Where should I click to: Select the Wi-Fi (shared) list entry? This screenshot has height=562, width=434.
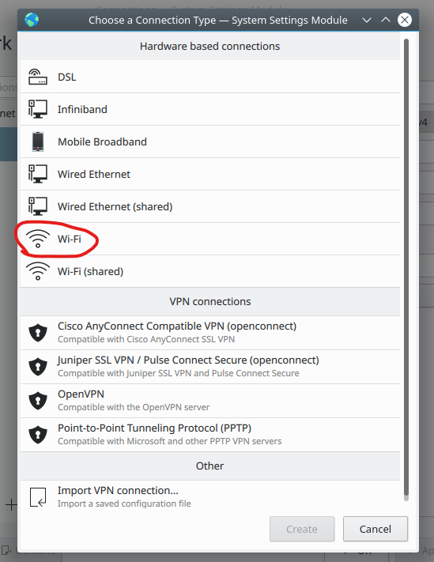coord(210,271)
